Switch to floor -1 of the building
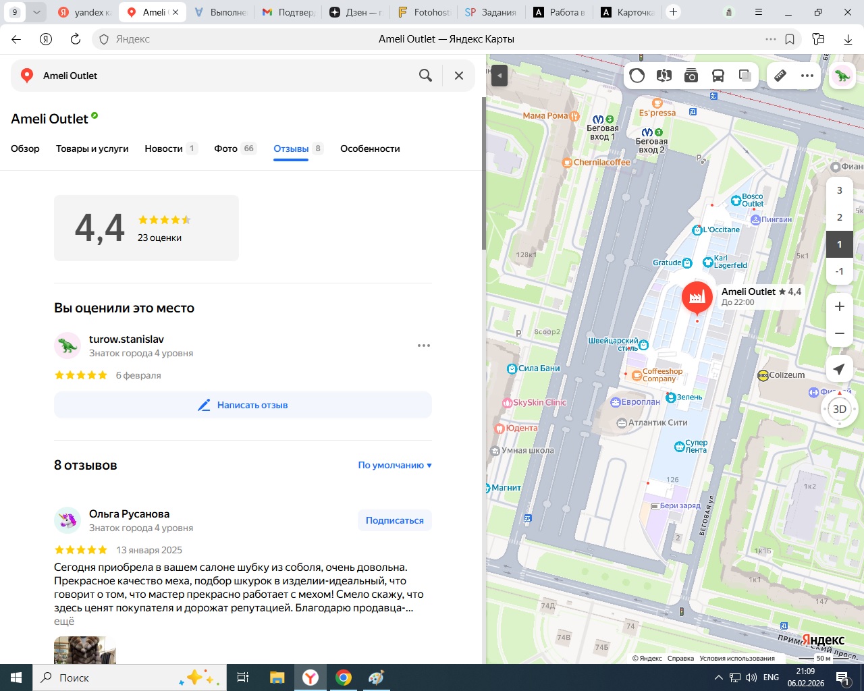Screen dimensions: 864x691 click(840, 271)
